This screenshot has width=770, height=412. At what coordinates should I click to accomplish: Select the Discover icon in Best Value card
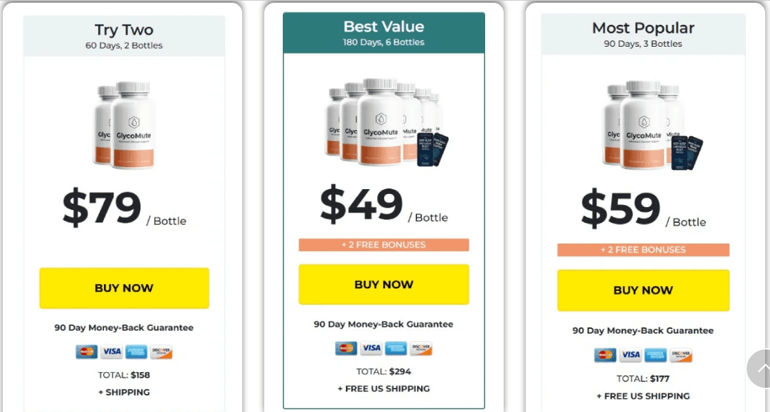pos(420,348)
